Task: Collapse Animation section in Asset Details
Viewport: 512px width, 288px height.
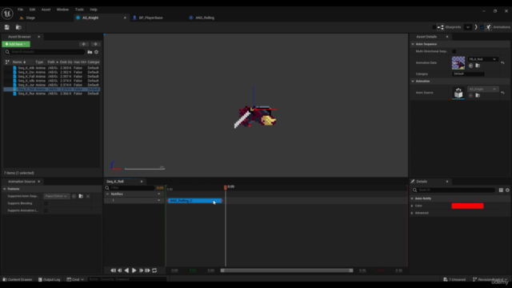Action: (413, 81)
